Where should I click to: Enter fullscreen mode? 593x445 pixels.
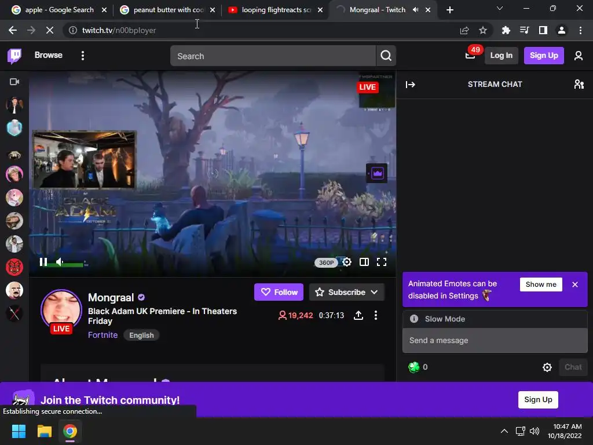click(382, 262)
